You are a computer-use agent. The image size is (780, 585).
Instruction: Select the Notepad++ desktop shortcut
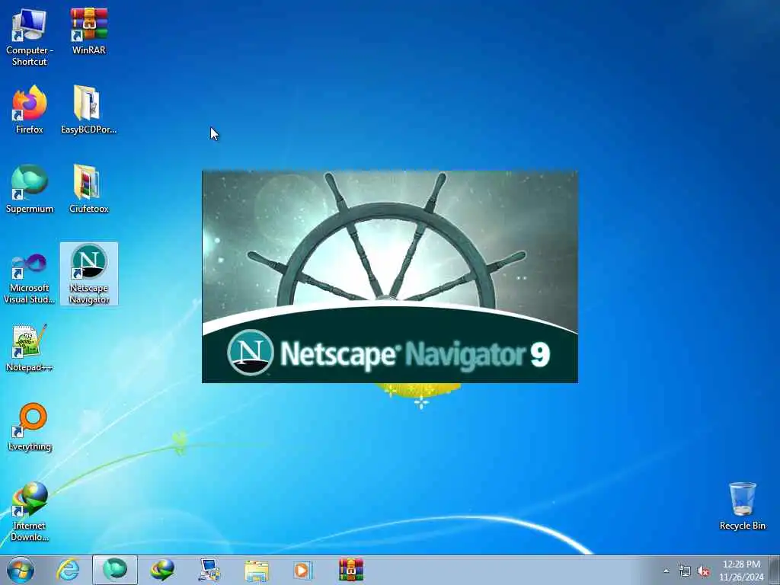pyautogui.click(x=30, y=347)
